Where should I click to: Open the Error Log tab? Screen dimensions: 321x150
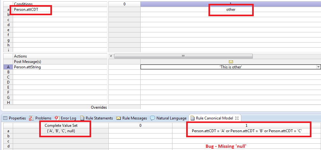(66, 118)
